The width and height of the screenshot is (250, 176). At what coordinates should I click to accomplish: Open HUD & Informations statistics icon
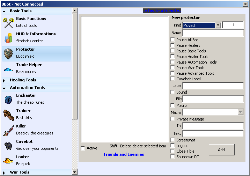8,38
